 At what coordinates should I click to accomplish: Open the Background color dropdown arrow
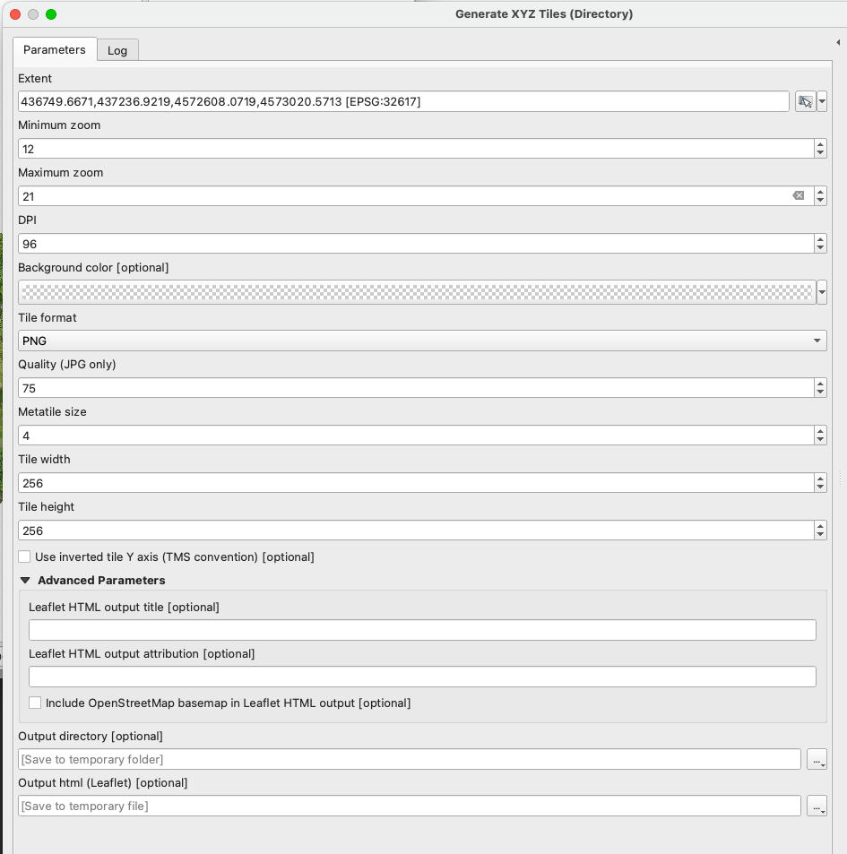pyautogui.click(x=822, y=292)
